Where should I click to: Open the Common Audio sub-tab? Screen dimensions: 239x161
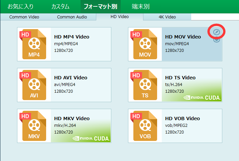(x=72, y=17)
